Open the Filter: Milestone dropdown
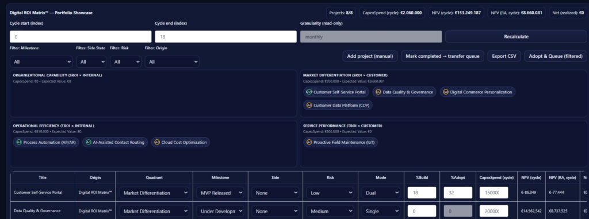This screenshot has width=589, height=219. click(41, 62)
